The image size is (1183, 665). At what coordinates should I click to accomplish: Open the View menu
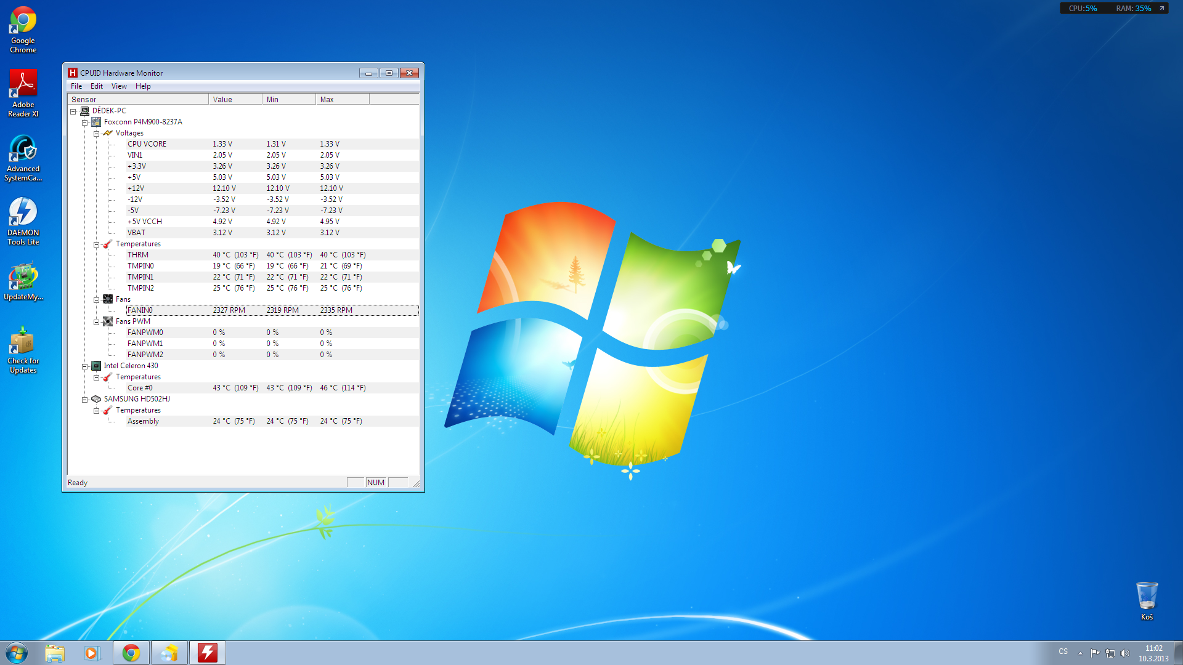119,86
